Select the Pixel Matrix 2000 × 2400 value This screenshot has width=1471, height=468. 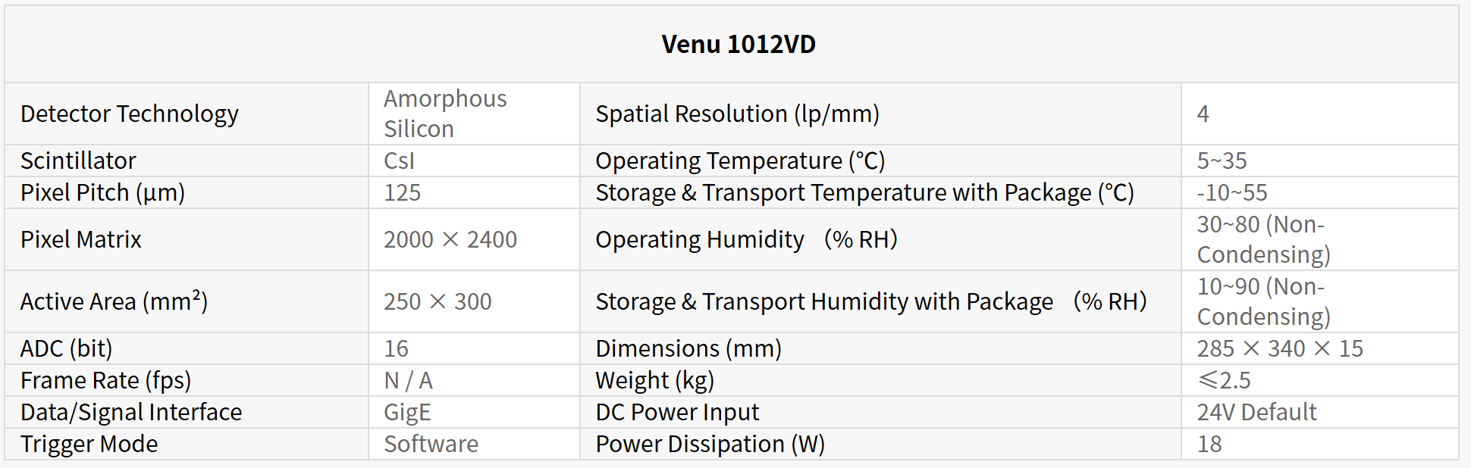450,240
